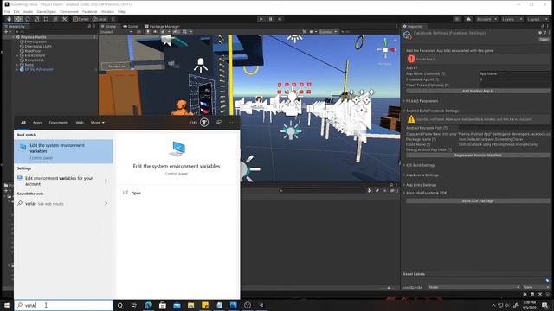Toggle scene lighting bulb icon
554x311 pixels.
(148, 32)
